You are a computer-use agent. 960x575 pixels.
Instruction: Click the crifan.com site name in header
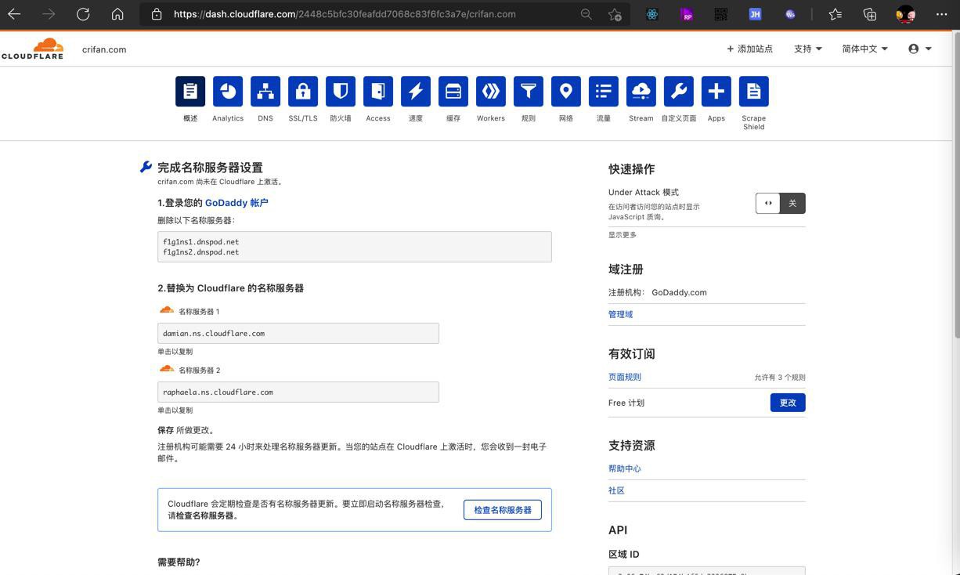pos(104,49)
